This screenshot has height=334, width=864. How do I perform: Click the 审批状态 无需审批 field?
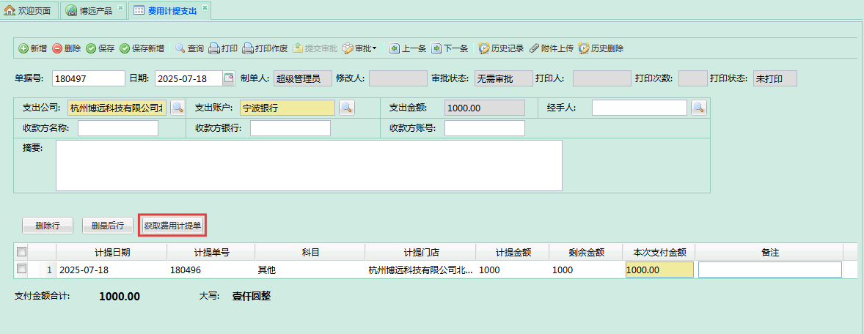click(x=504, y=78)
